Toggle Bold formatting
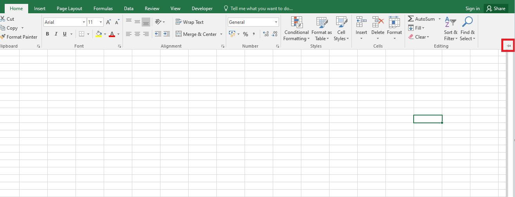This screenshot has height=197, width=515. (x=47, y=34)
